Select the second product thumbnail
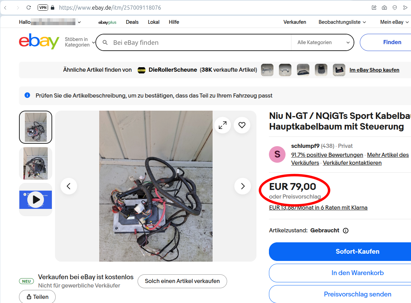 [x=36, y=163]
